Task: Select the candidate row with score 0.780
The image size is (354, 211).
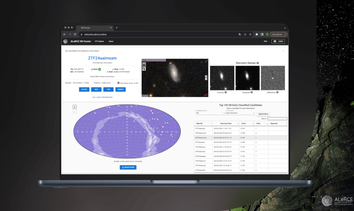Action: click(241, 142)
